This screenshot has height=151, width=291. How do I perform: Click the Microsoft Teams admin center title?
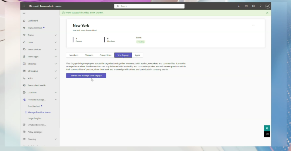pyautogui.click(x=45, y=6)
